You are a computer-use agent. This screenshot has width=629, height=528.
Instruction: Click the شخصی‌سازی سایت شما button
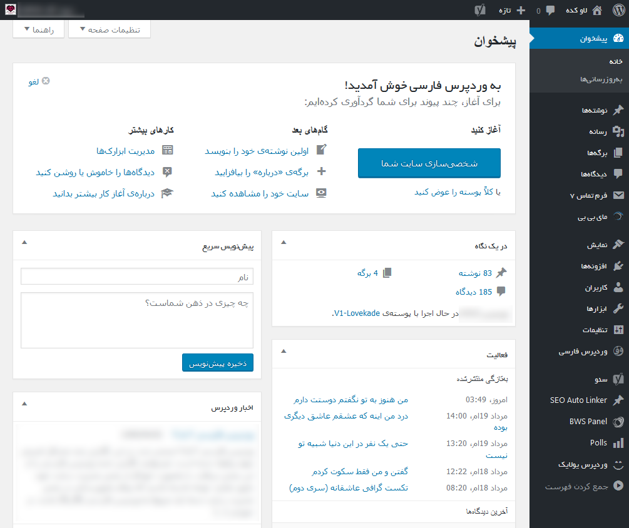click(429, 163)
